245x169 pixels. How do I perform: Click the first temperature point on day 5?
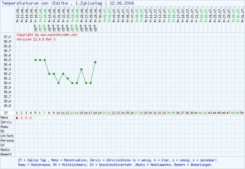click(36, 60)
